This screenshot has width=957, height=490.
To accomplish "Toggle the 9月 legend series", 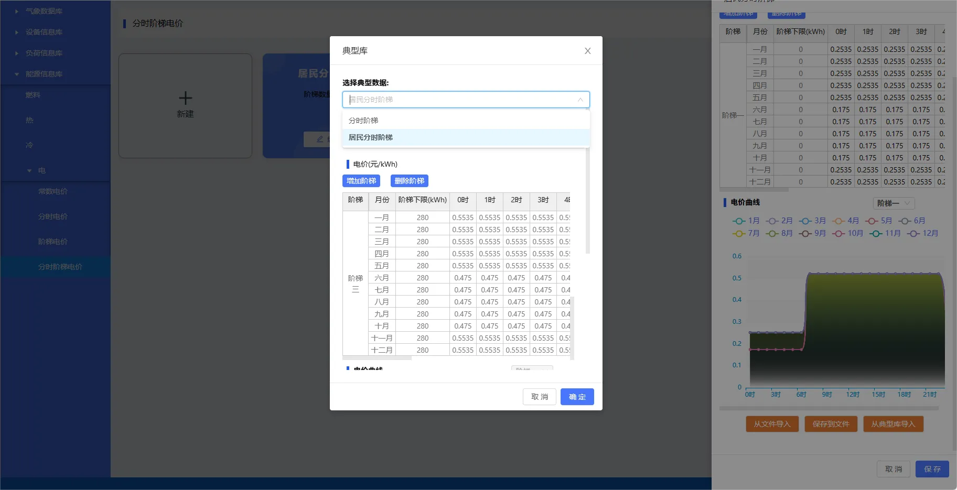I will pyautogui.click(x=812, y=233).
